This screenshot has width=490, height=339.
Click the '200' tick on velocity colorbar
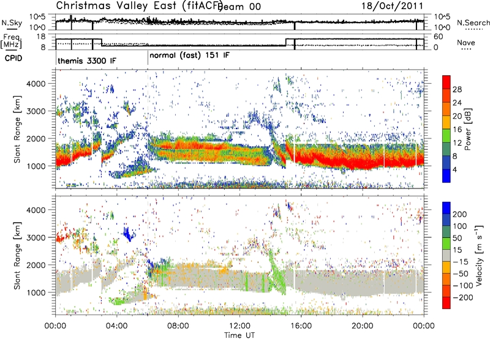pyautogui.click(x=459, y=214)
